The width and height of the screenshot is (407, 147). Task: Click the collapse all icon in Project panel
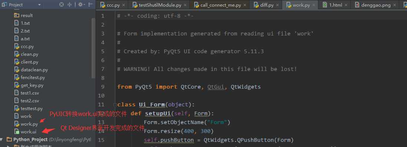[70, 5]
